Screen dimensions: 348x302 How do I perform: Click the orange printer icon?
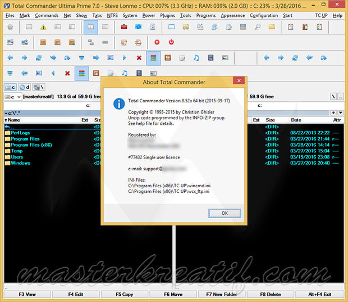(138, 42)
